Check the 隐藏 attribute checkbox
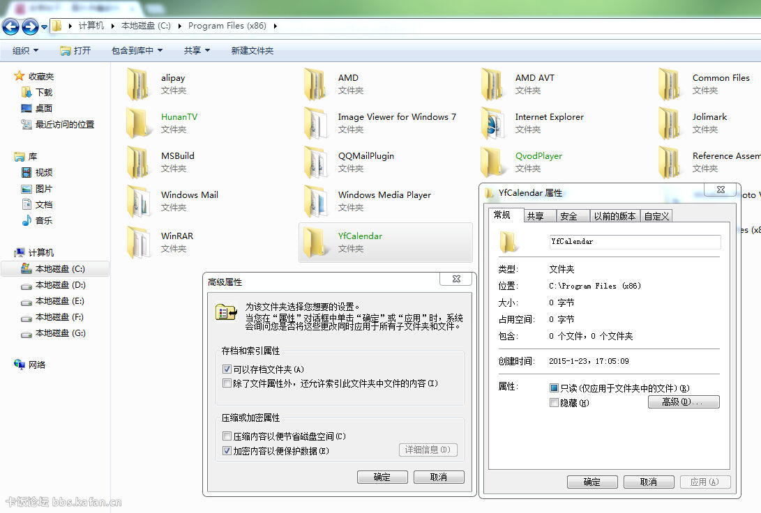The image size is (761, 513). point(555,403)
